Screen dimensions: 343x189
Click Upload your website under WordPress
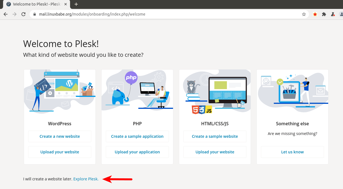60,152
